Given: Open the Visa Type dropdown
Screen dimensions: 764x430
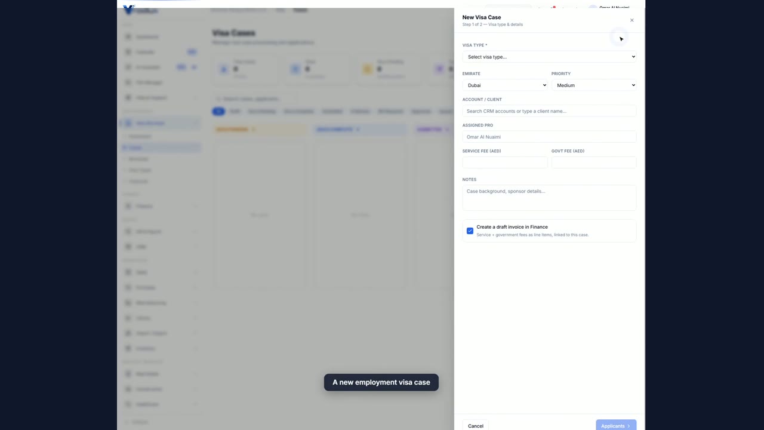Looking at the screenshot, I should tap(549, 57).
